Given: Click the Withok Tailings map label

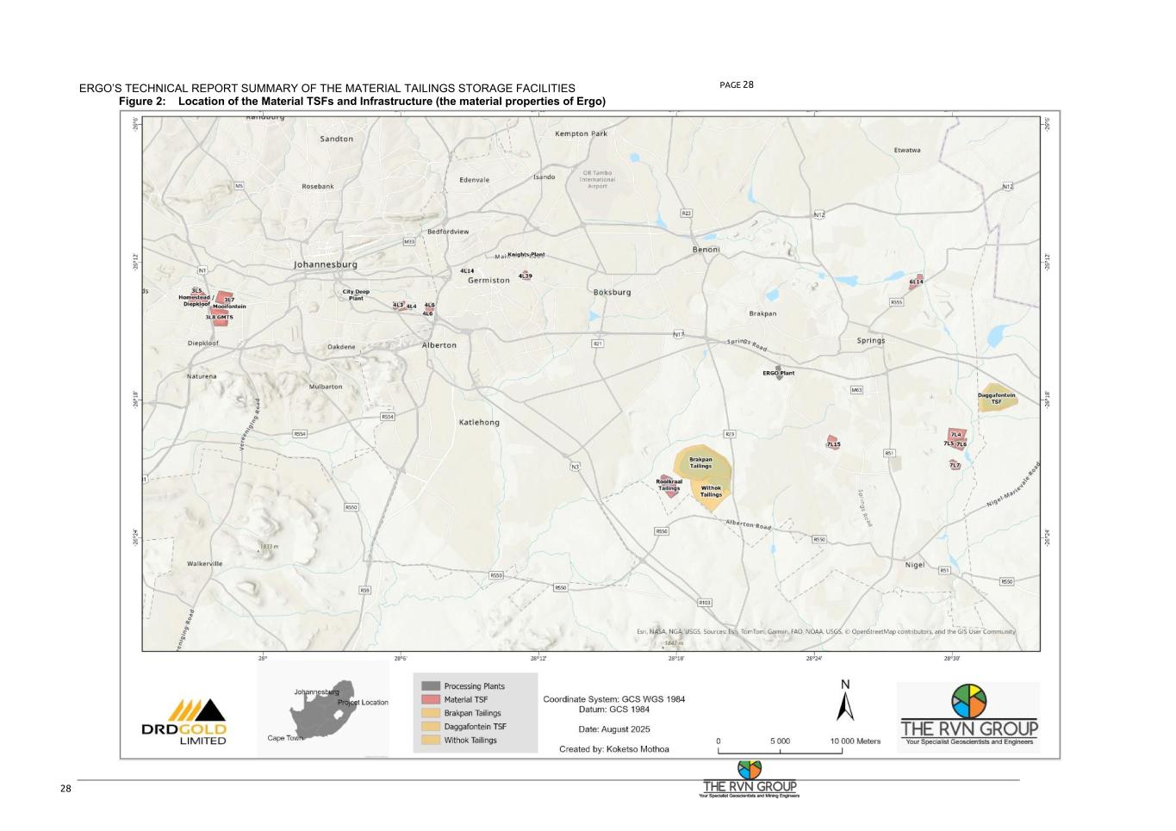Looking at the screenshot, I should click(711, 492).
